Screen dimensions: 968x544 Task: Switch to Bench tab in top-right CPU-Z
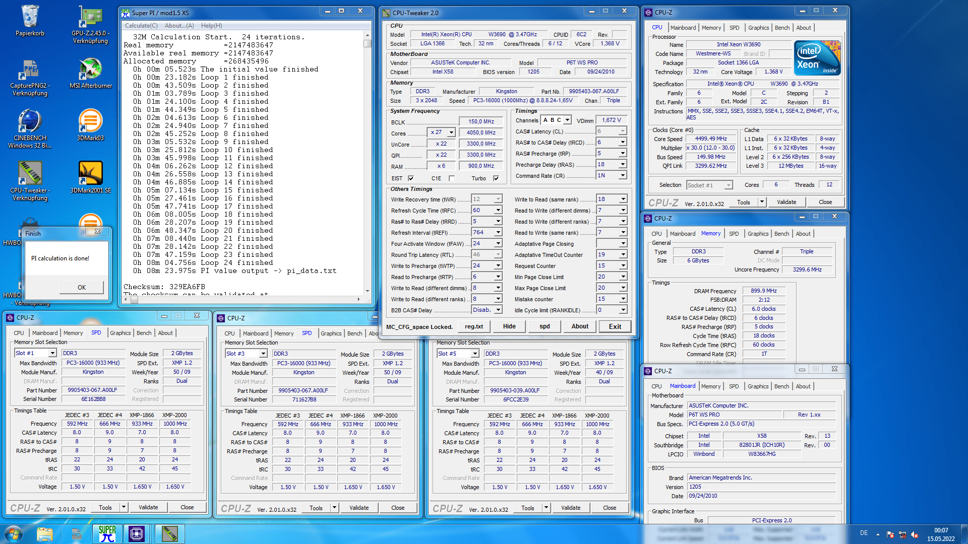click(782, 28)
